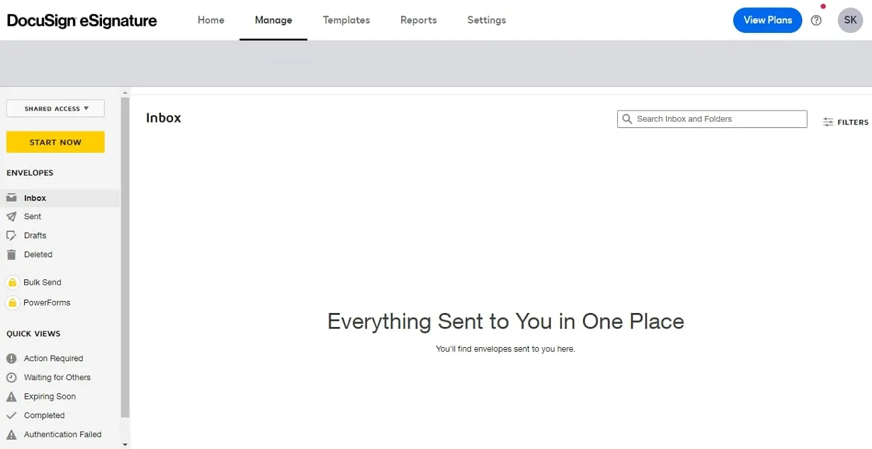Open the help question mark icon
This screenshot has height=449, width=872.
(816, 20)
